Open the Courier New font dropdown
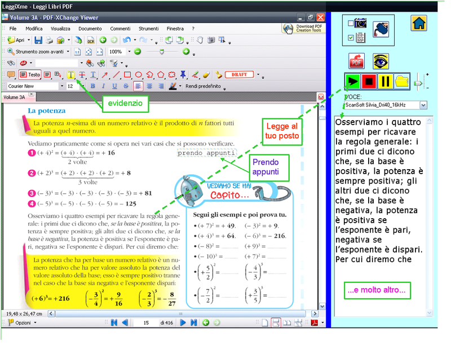Screen dimensions: 451x345 point(62,86)
